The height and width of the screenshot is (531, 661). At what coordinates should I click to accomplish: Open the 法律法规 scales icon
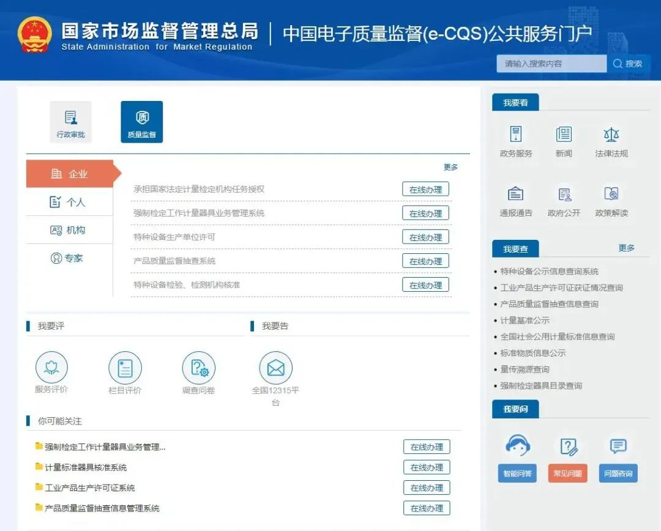[611, 134]
